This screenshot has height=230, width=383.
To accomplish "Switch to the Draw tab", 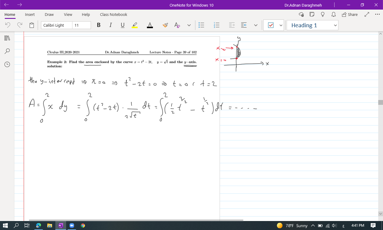I will click(49, 14).
